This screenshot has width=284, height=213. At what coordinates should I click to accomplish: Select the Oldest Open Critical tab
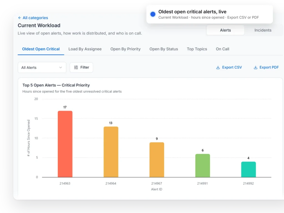[41, 49]
